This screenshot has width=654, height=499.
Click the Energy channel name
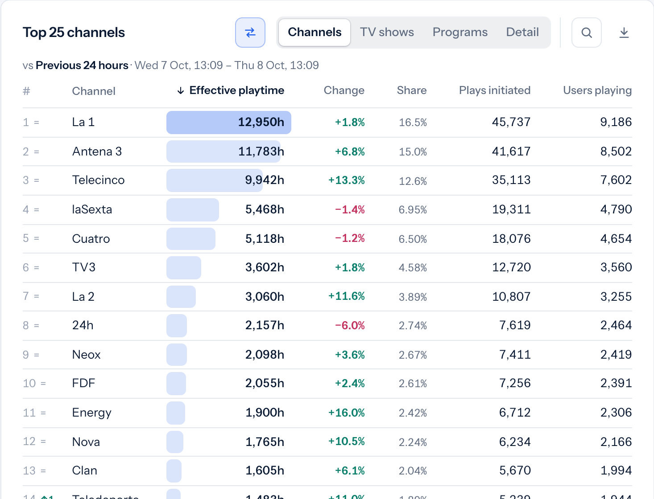coord(91,413)
